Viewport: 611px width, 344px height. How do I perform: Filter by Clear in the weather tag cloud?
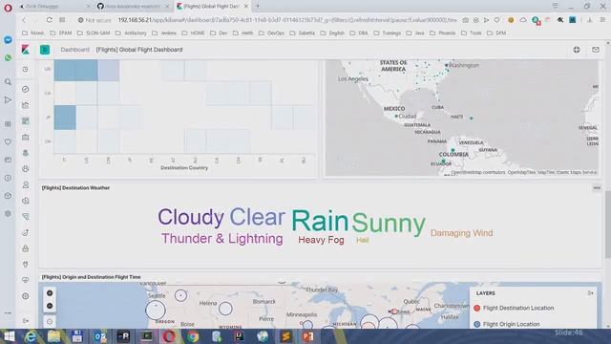[x=257, y=217]
